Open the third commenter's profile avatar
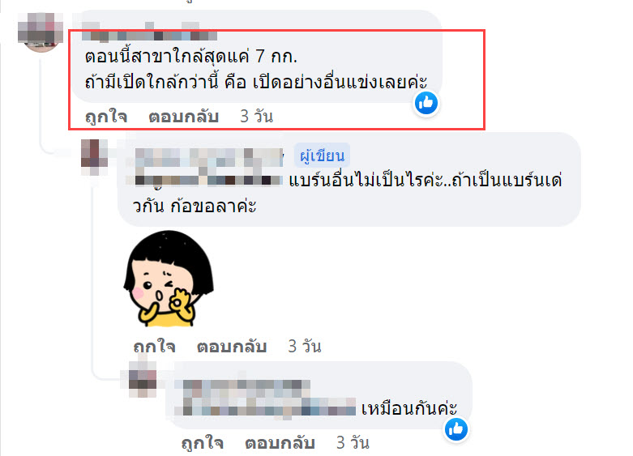633x456 pixels. coord(142,378)
